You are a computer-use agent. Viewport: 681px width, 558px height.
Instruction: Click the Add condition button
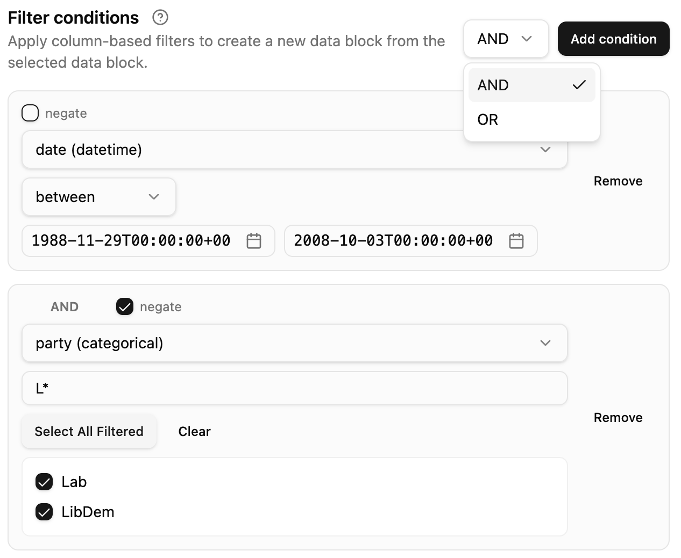[x=613, y=39]
